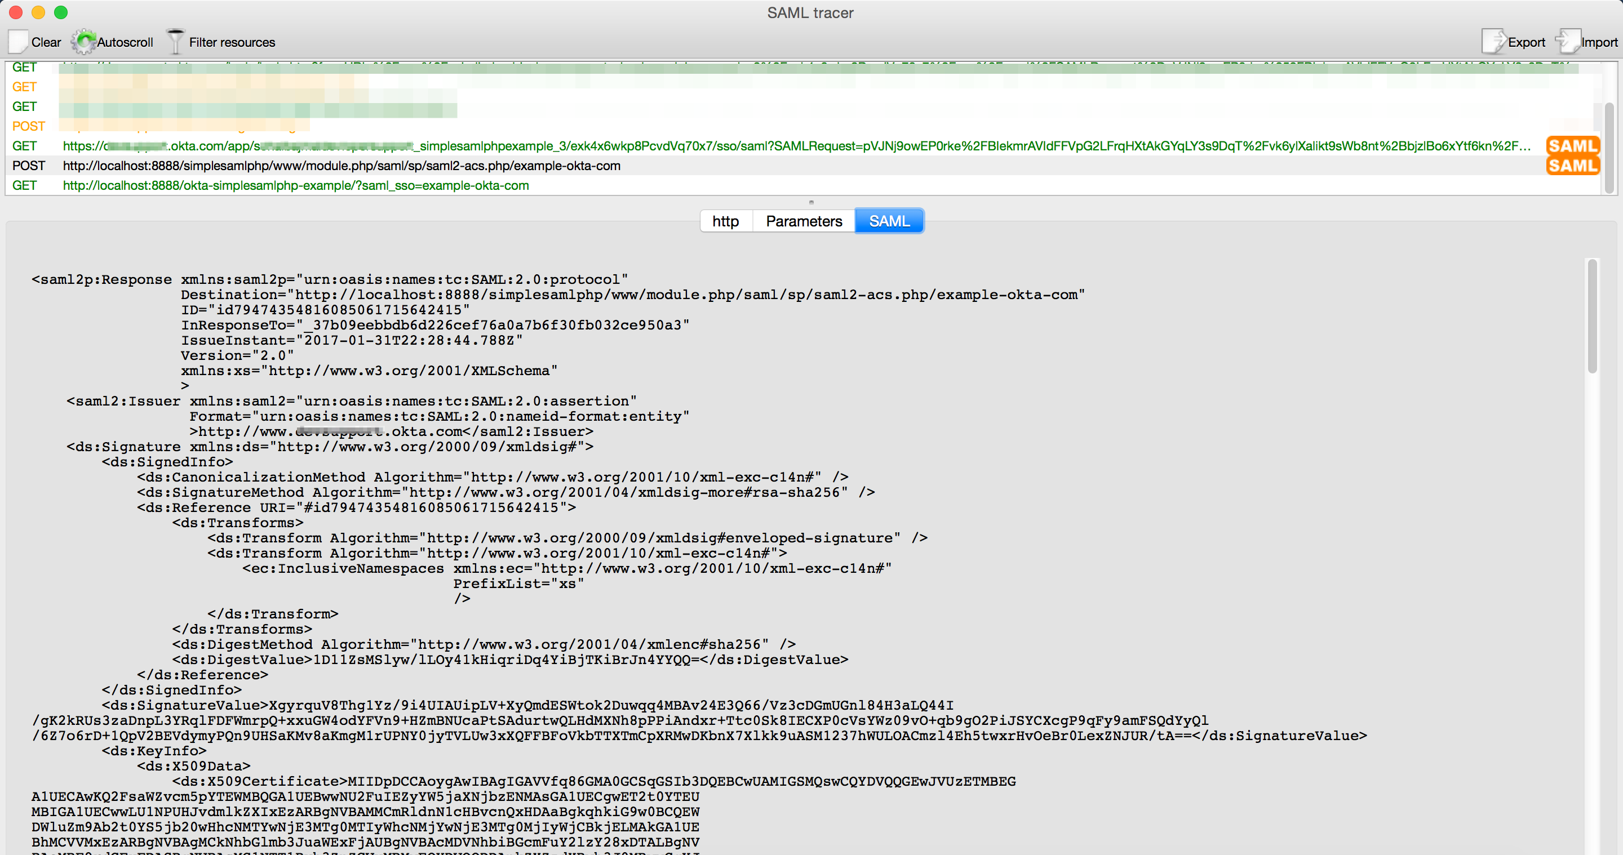Switch to the http tab

[725, 221]
